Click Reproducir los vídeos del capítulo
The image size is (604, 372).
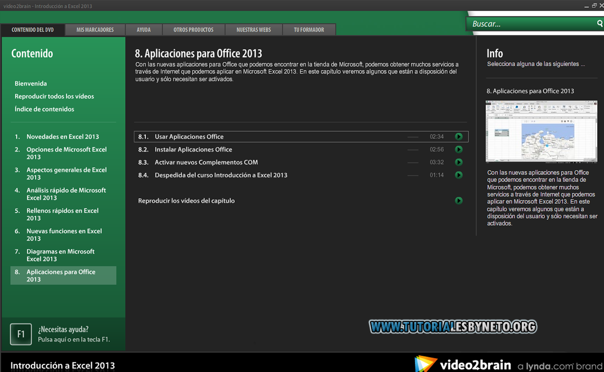pos(186,201)
